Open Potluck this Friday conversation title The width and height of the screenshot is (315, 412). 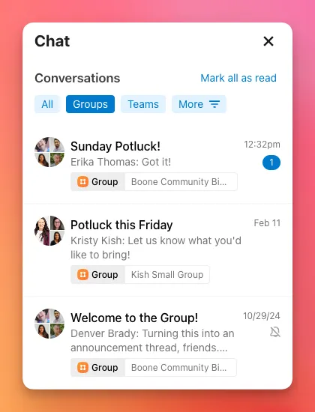(121, 225)
